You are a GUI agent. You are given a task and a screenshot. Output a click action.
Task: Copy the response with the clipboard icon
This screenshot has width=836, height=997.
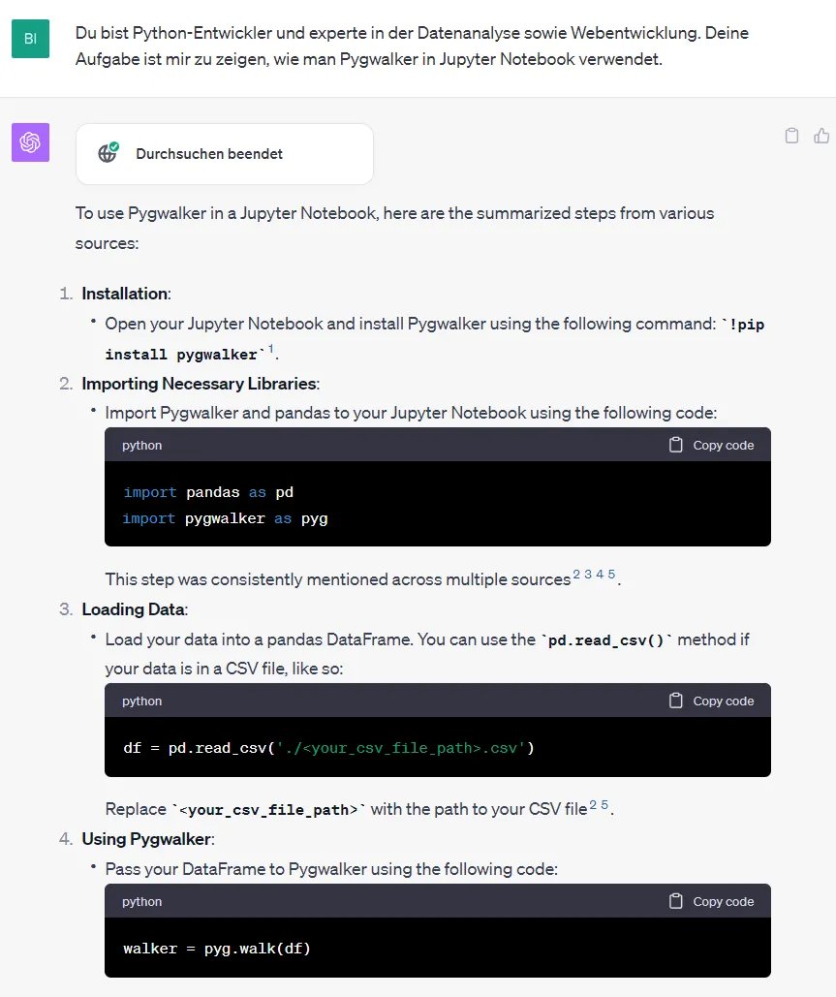click(x=791, y=136)
